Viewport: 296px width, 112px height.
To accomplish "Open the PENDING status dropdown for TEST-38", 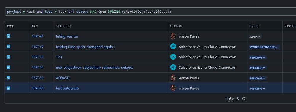I will pos(257,57).
